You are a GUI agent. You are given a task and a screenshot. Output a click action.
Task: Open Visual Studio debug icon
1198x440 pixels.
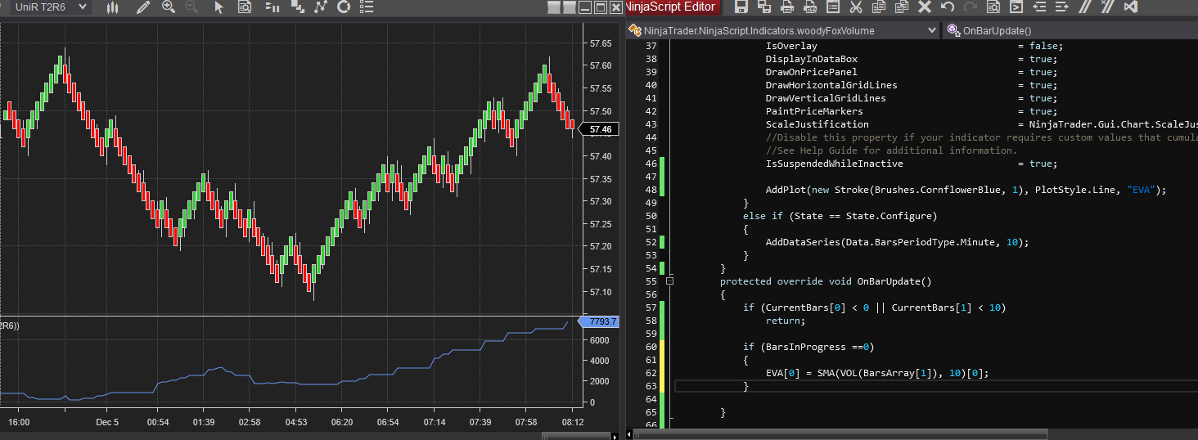1131,7
